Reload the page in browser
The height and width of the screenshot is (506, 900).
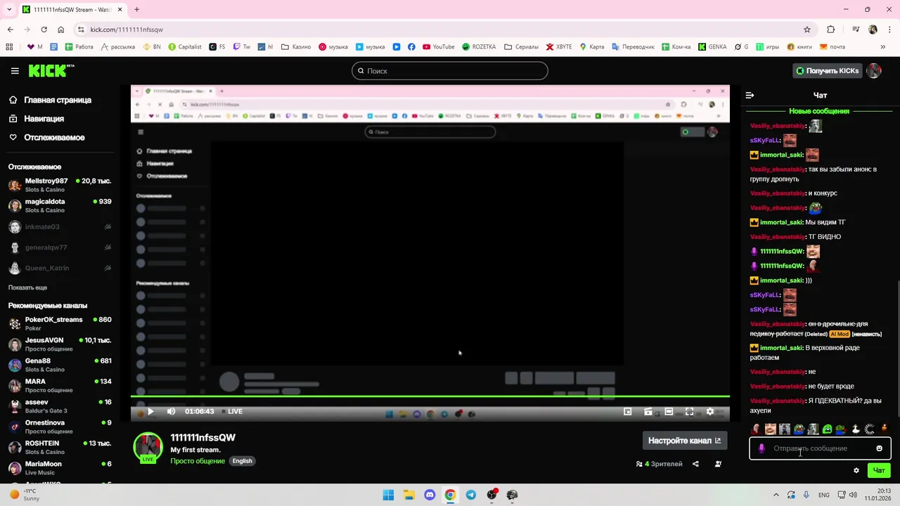pyautogui.click(x=44, y=30)
